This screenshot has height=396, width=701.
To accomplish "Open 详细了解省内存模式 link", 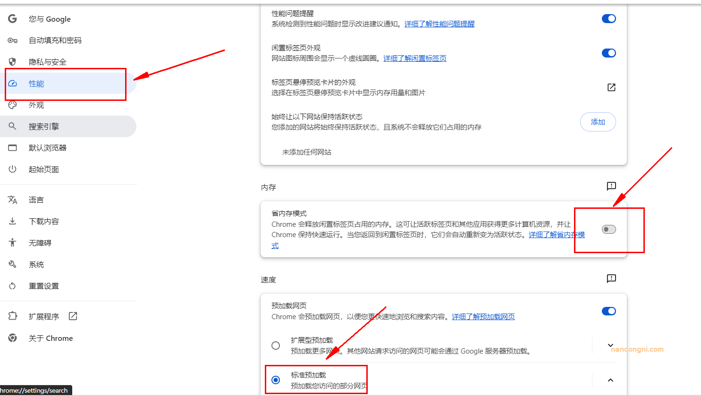I will (557, 235).
